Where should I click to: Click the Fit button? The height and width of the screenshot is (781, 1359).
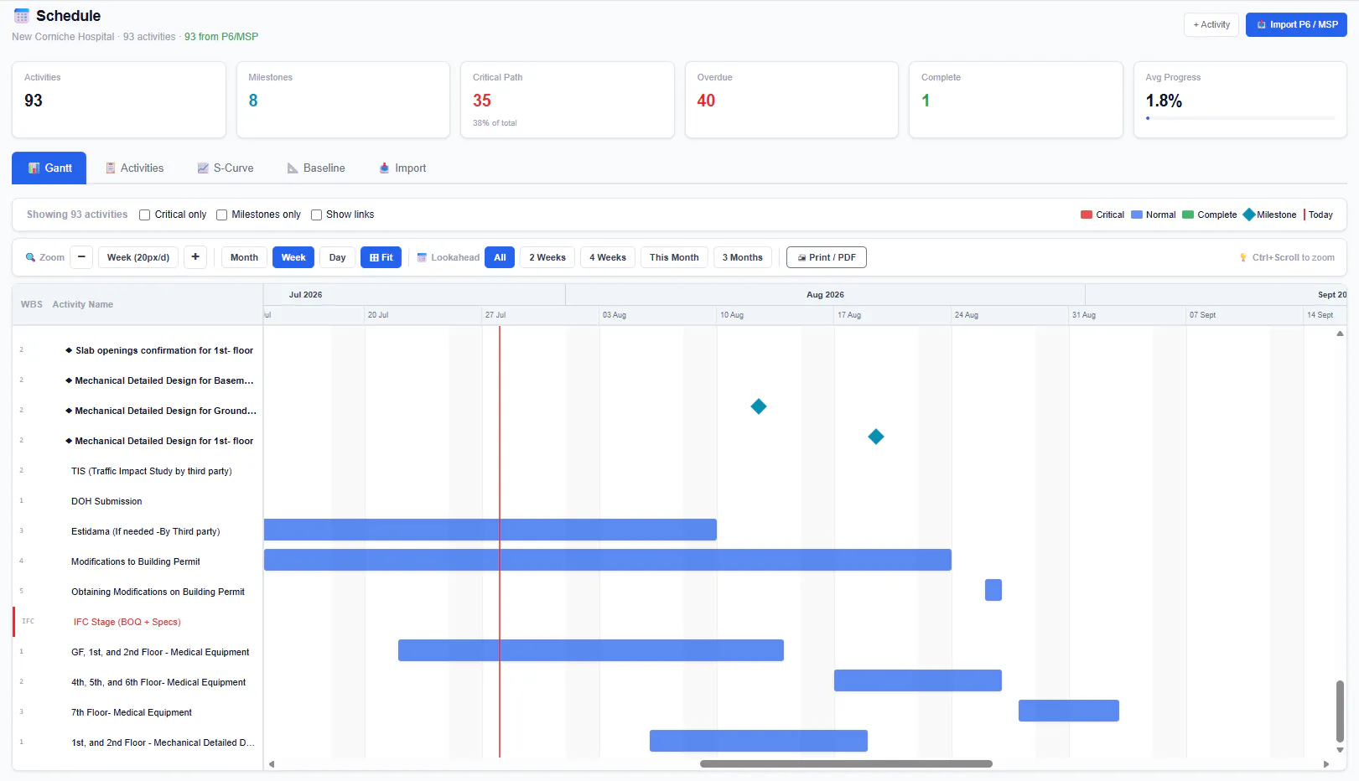pyautogui.click(x=381, y=257)
